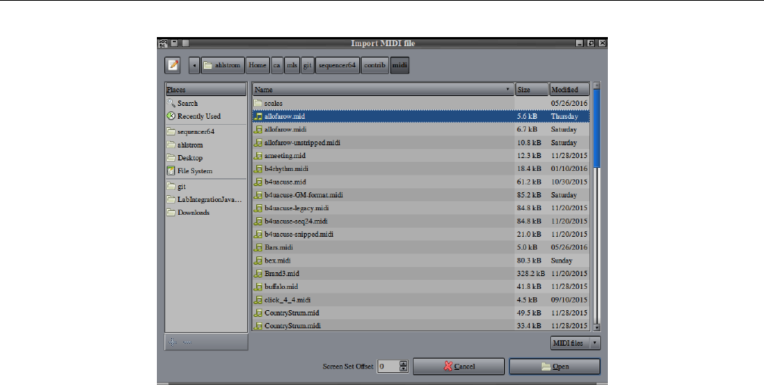Click the allofarow.mid file icon

coord(258,116)
